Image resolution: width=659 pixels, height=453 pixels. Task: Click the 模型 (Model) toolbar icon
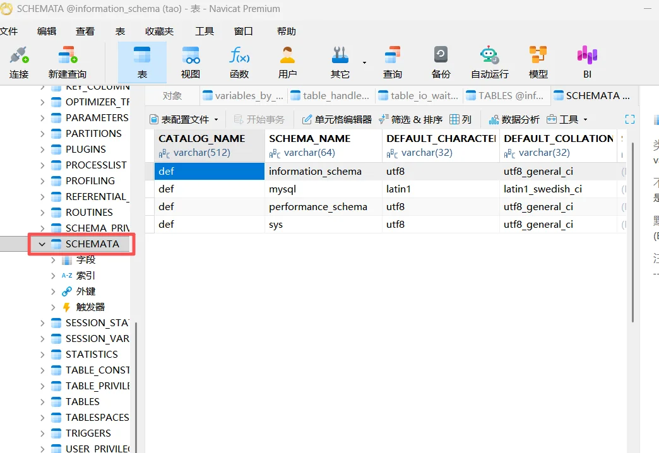538,62
